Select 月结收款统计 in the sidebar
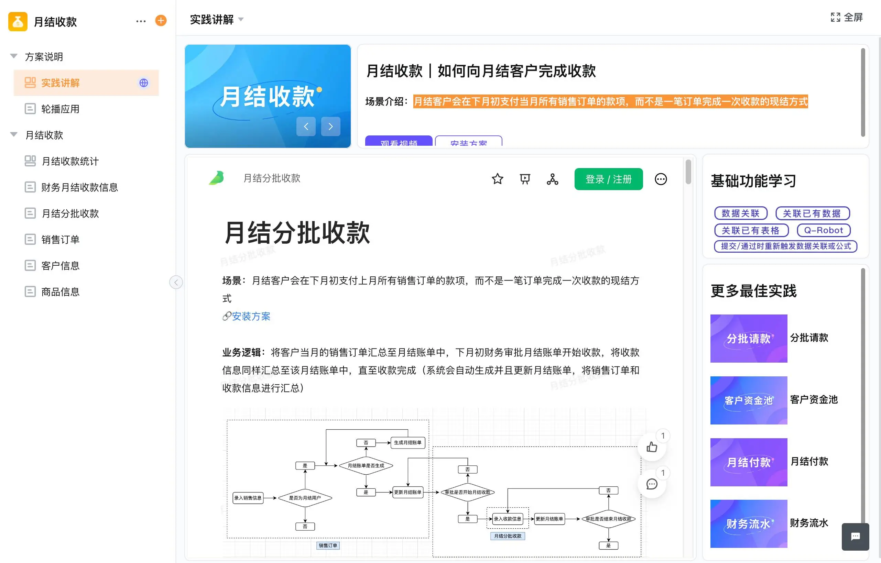 [x=70, y=161]
